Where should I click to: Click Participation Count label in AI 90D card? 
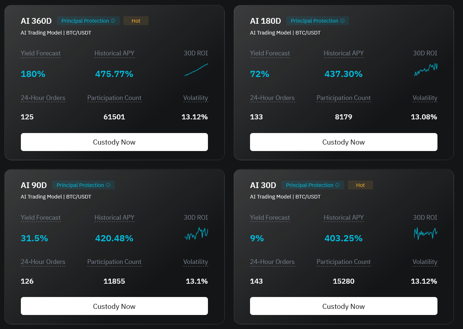coord(114,262)
